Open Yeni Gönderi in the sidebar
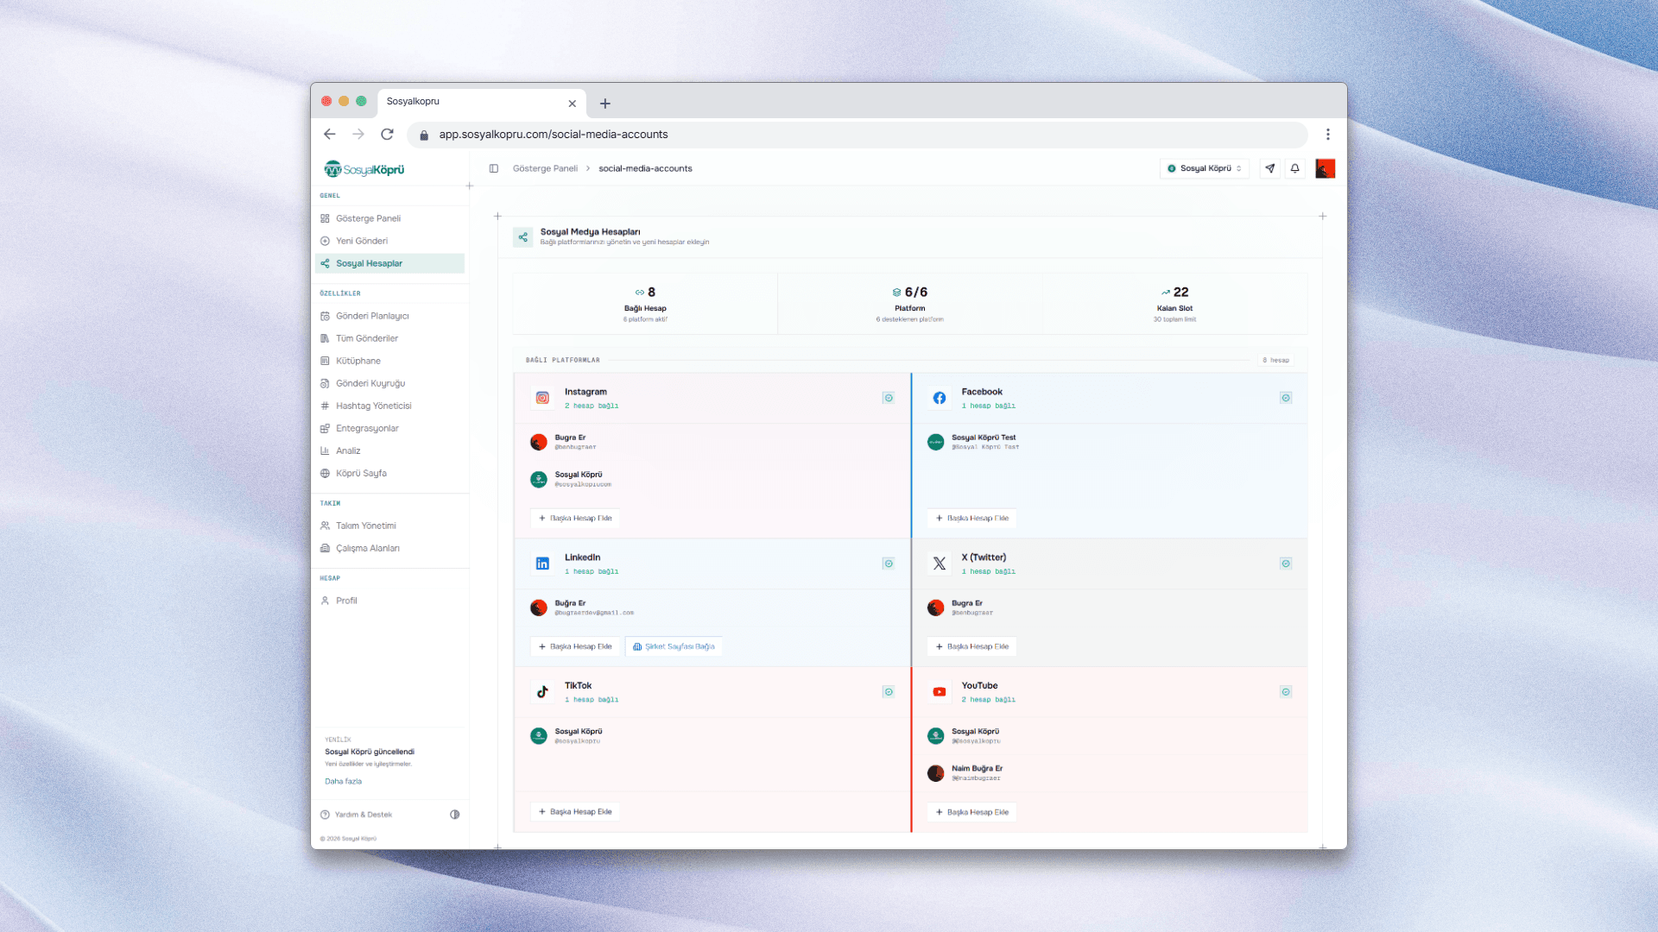 (391, 242)
